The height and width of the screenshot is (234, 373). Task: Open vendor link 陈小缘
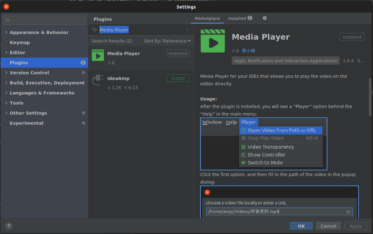pyautogui.click(x=248, y=51)
